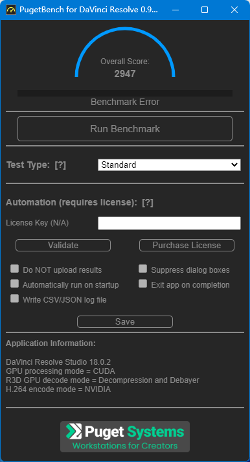The width and height of the screenshot is (250, 462).
Task: Save the automation settings
Action: [x=125, y=322]
